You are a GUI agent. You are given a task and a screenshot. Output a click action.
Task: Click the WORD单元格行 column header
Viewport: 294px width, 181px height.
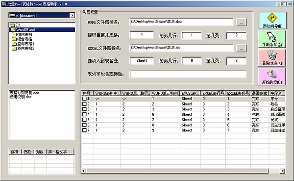[135, 93]
